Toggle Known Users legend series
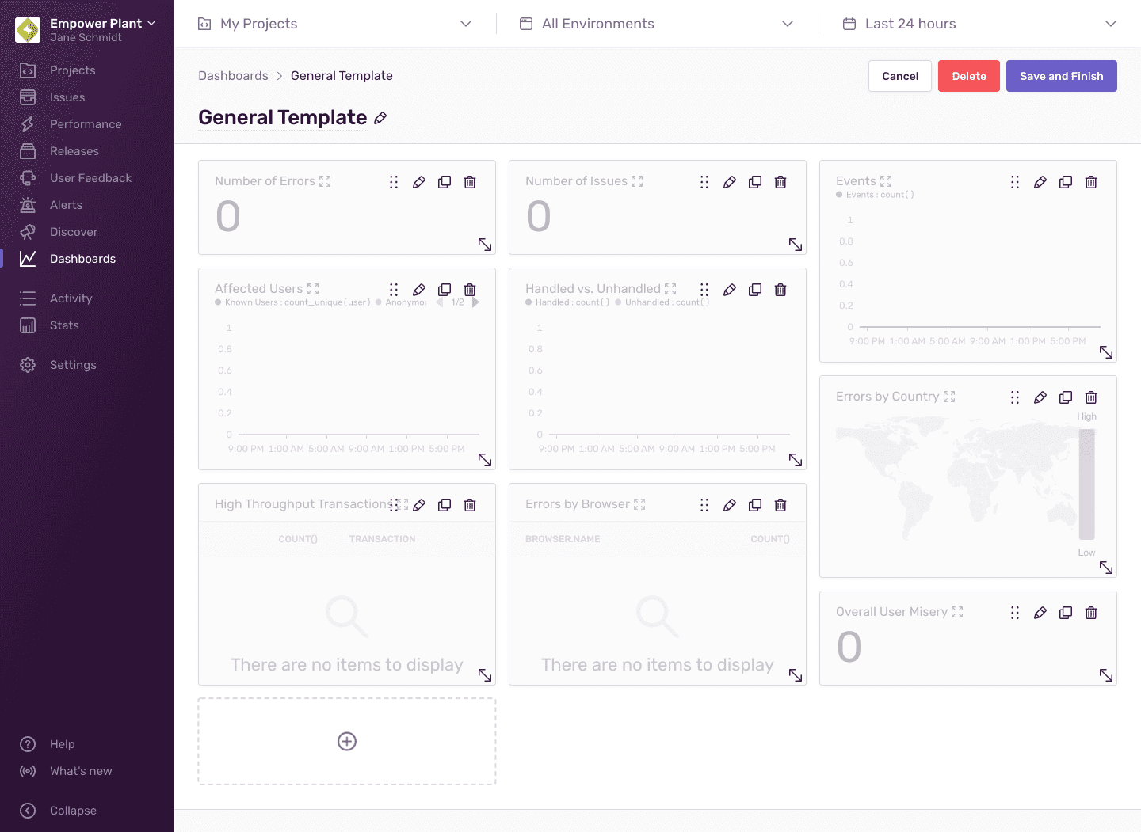This screenshot has height=832, width=1141. click(292, 302)
